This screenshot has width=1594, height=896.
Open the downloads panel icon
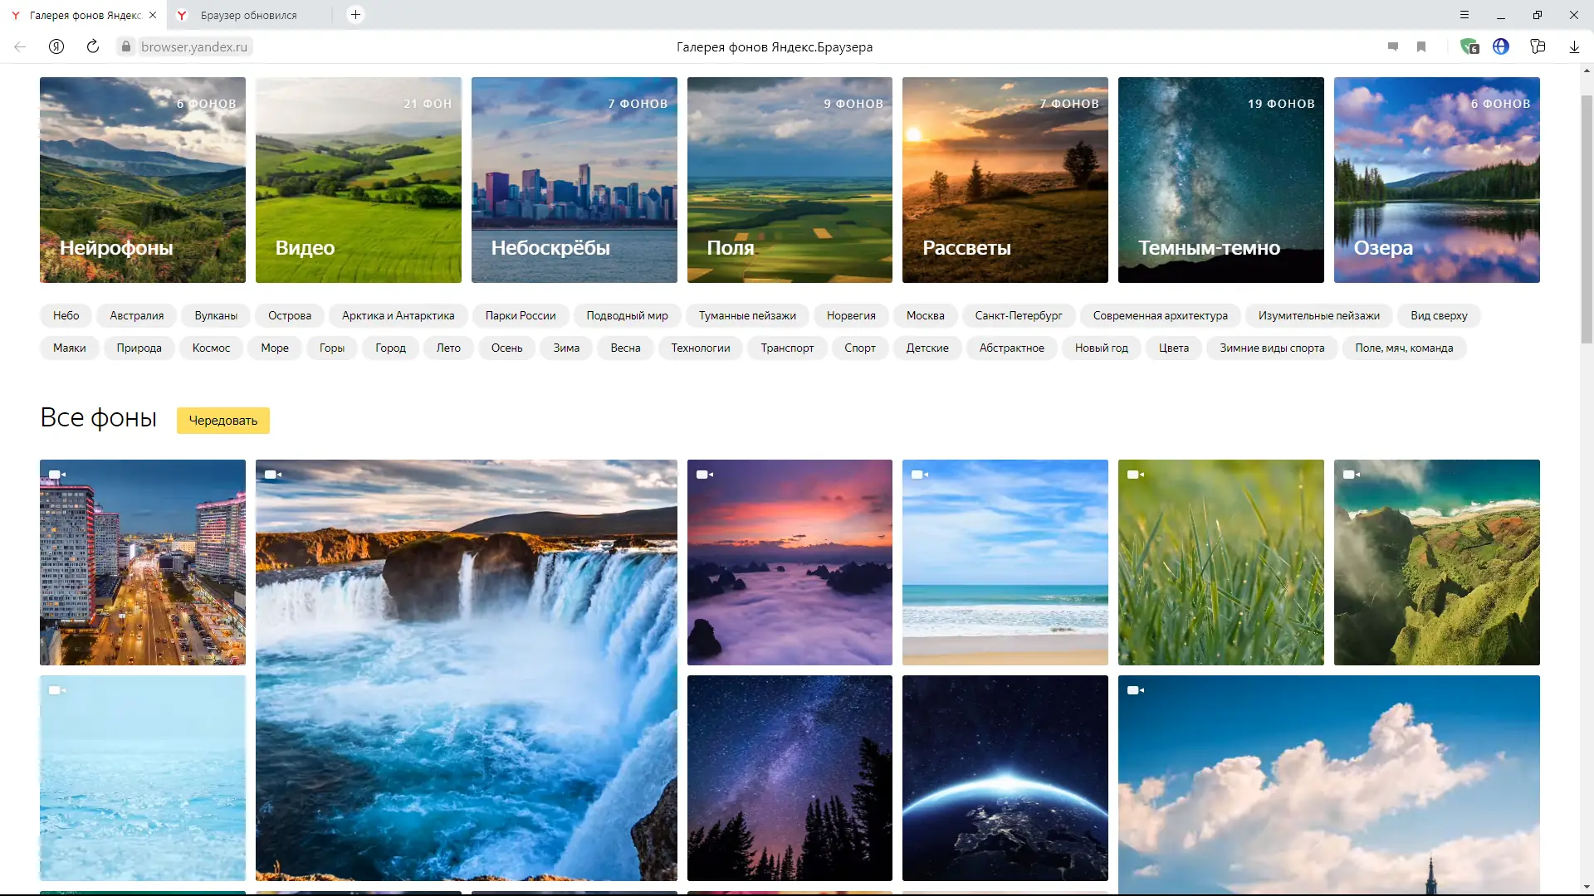(x=1574, y=47)
